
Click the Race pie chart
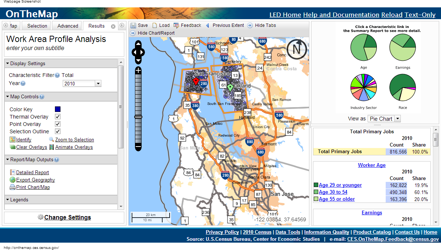403,87
